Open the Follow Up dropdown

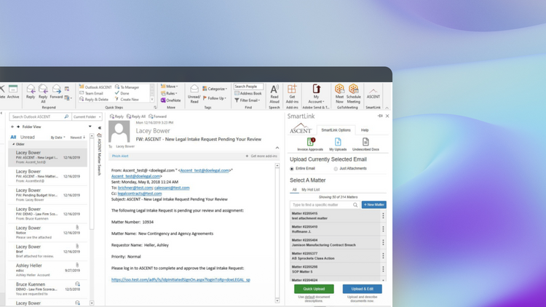(215, 98)
